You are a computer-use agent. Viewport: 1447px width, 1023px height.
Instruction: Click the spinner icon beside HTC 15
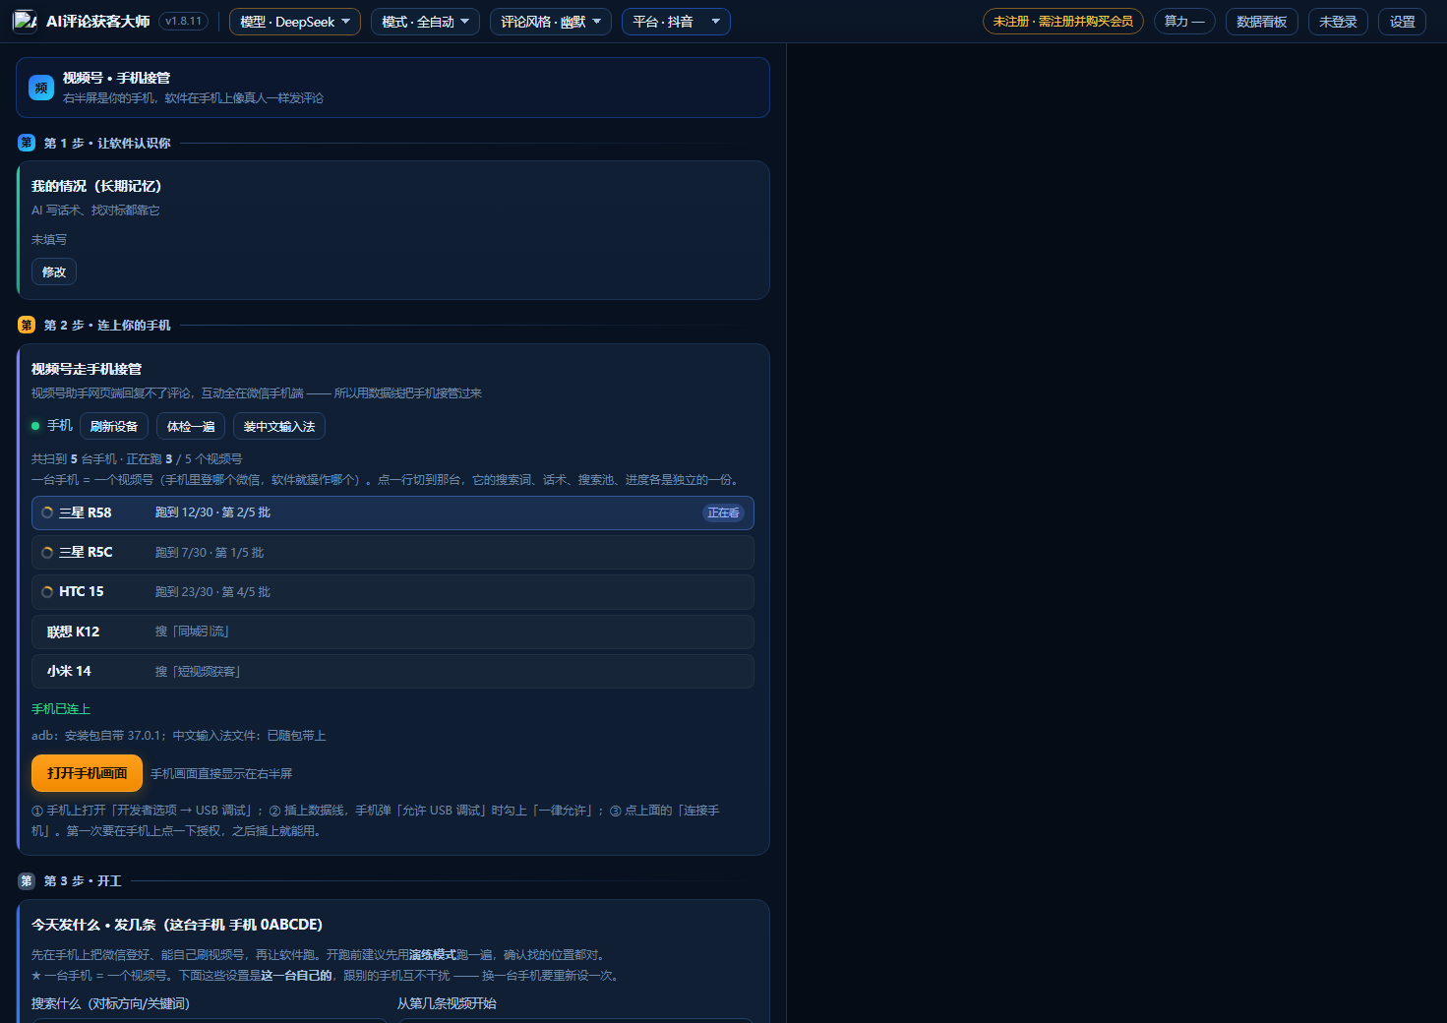point(47,592)
